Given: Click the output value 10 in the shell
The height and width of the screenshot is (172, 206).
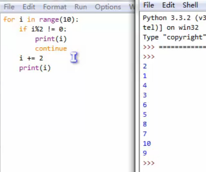Looking at the screenshot, I should point(147,143).
